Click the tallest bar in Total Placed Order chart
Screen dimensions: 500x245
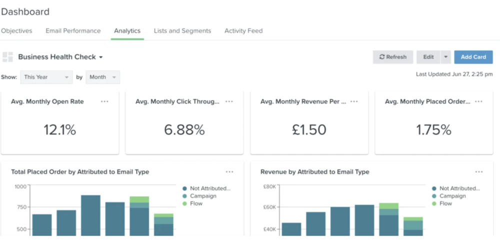[x=90, y=215]
